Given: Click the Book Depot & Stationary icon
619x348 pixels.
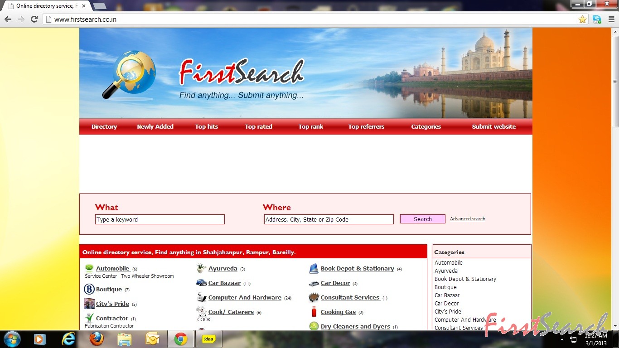Looking at the screenshot, I should click(314, 269).
